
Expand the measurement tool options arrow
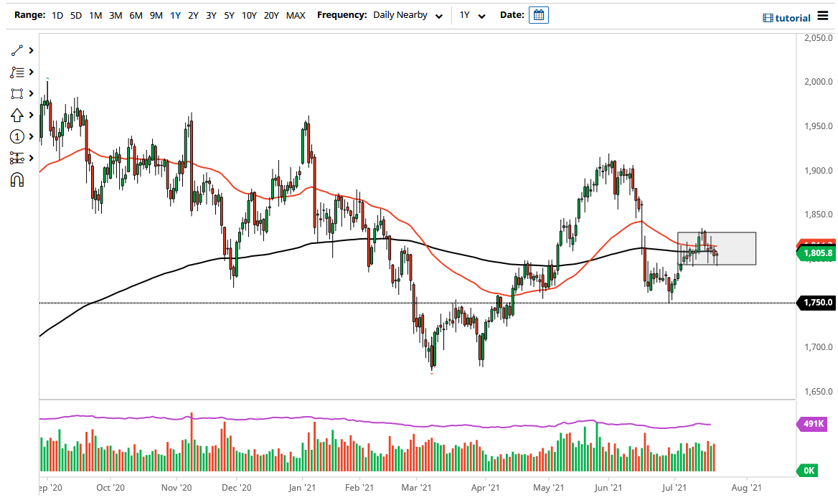(32, 158)
